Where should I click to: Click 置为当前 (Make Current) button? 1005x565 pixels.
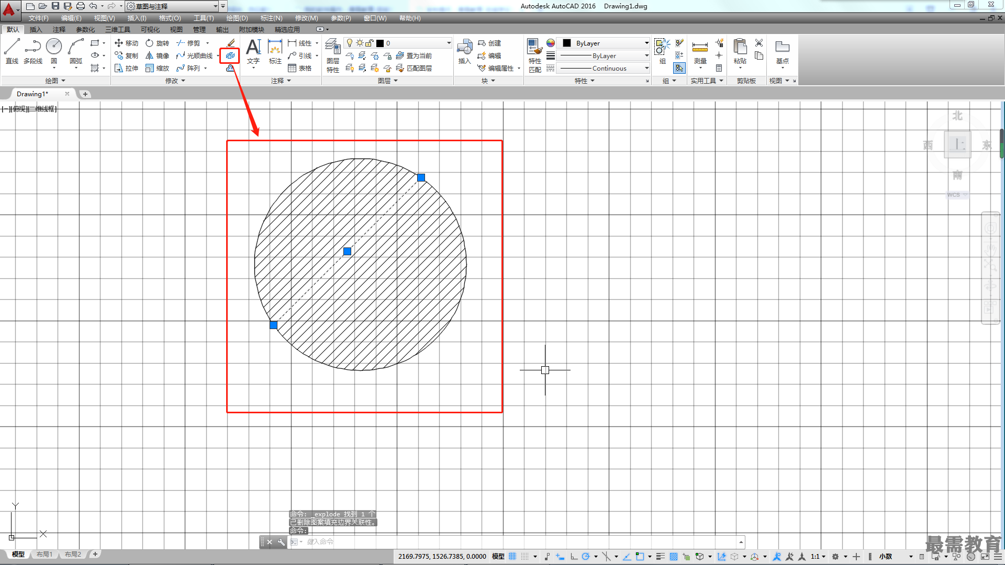(414, 55)
